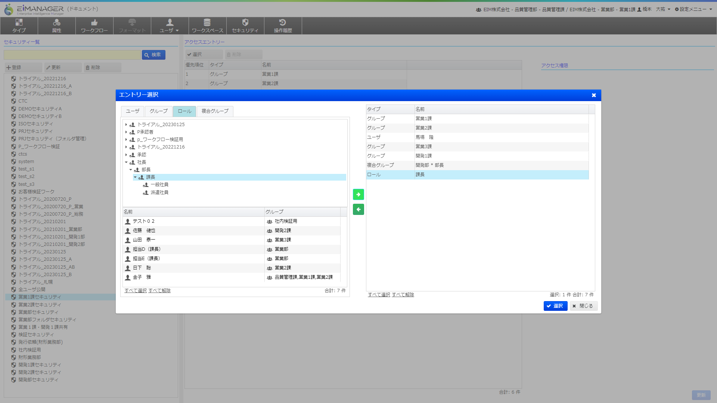The height and width of the screenshot is (403, 717).
Task: Click the shield icon beside system
Action: click(13, 162)
